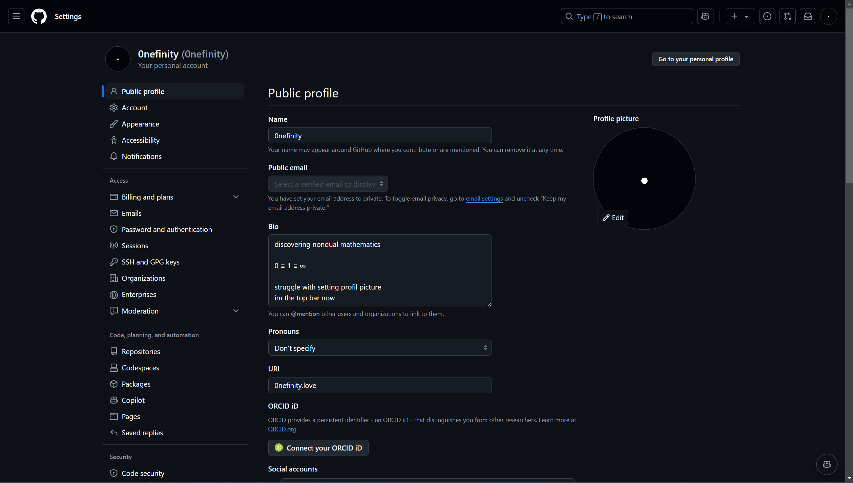Click the Codespaces icon

[113, 368]
